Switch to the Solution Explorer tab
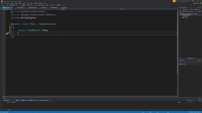This screenshot has width=202, height=113. click(x=183, y=58)
